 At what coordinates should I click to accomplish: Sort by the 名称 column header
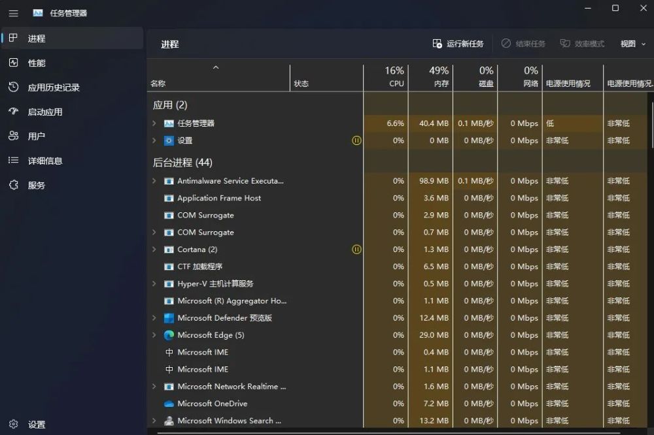coord(218,76)
